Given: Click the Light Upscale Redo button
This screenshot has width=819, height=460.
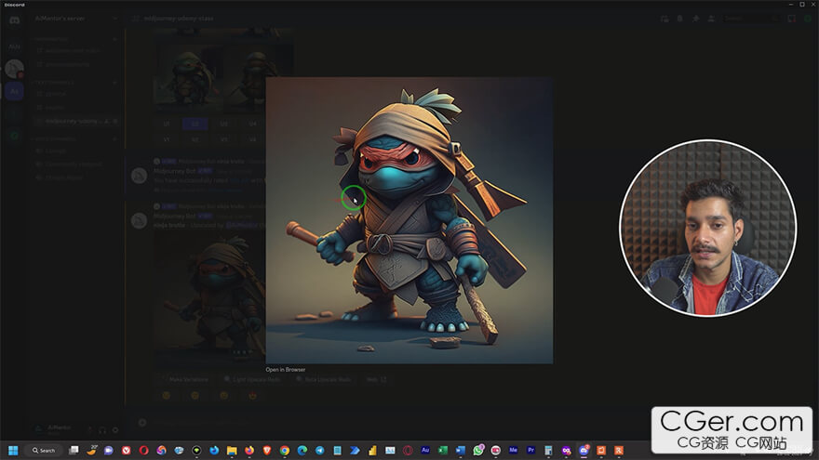Looking at the screenshot, I should click(x=252, y=379).
